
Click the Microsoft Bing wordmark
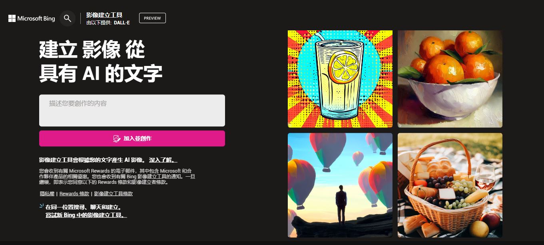[x=36, y=18]
